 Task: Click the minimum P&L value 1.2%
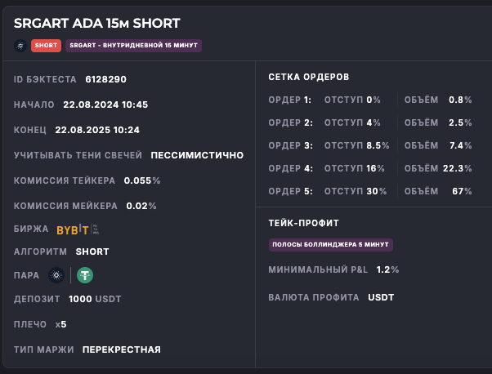tap(387, 269)
